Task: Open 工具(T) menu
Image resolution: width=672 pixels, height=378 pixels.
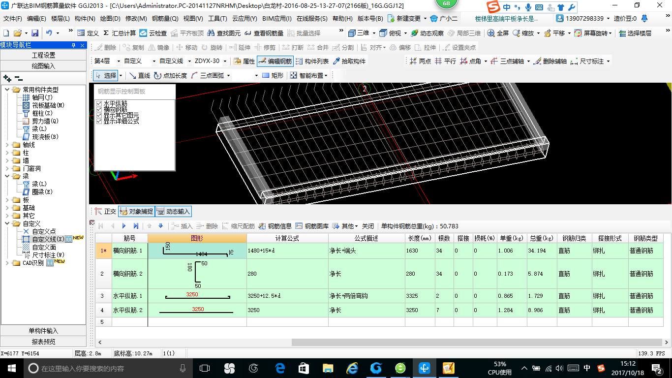Action: pyautogui.click(x=217, y=19)
